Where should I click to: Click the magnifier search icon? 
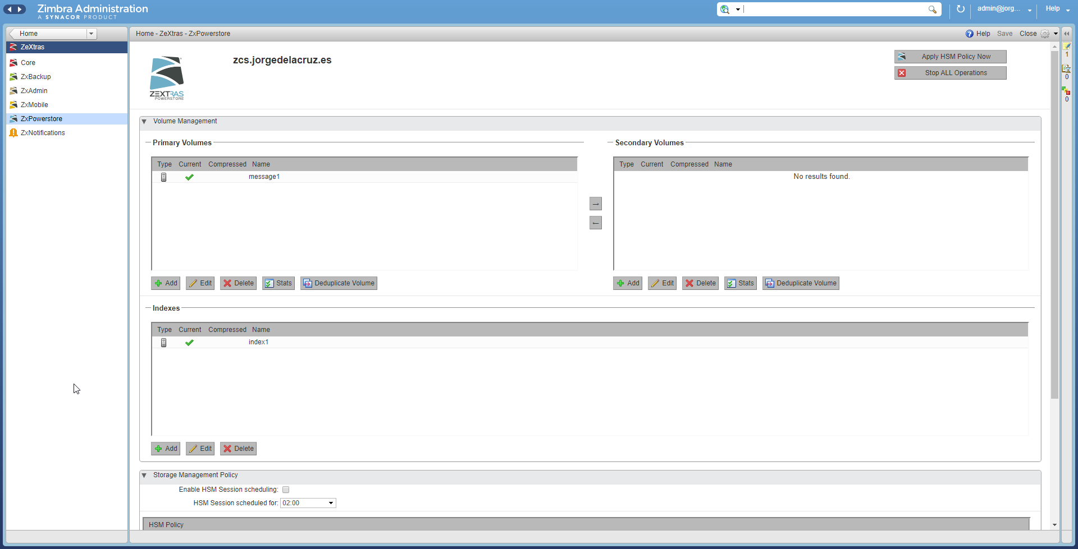tap(933, 9)
